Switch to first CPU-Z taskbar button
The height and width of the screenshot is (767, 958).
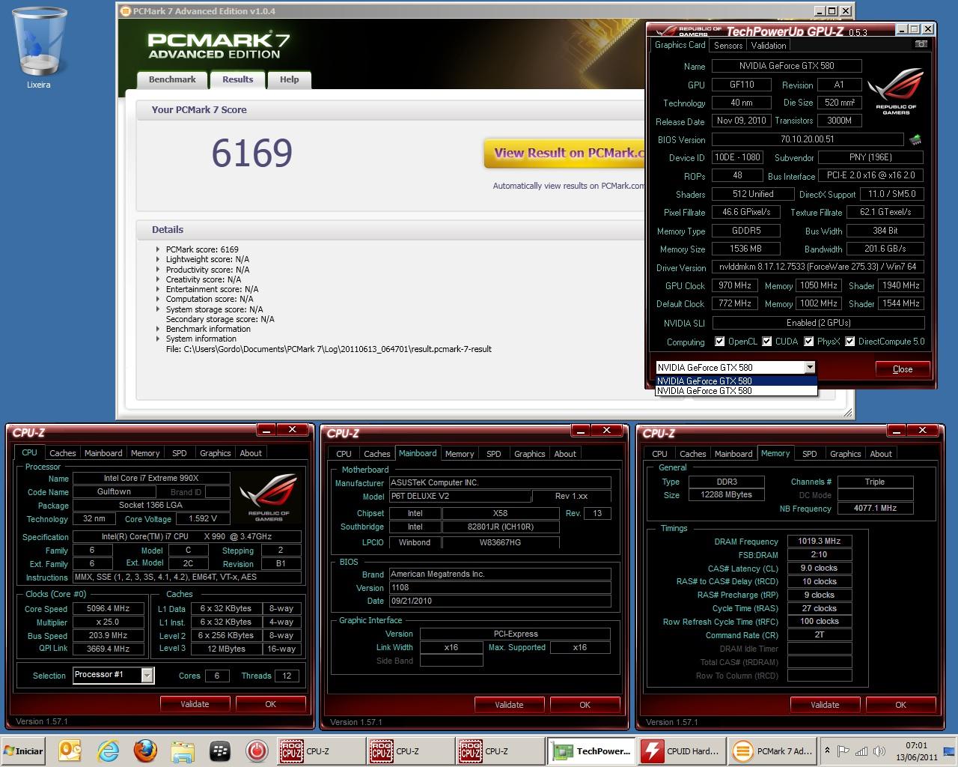[x=320, y=751]
